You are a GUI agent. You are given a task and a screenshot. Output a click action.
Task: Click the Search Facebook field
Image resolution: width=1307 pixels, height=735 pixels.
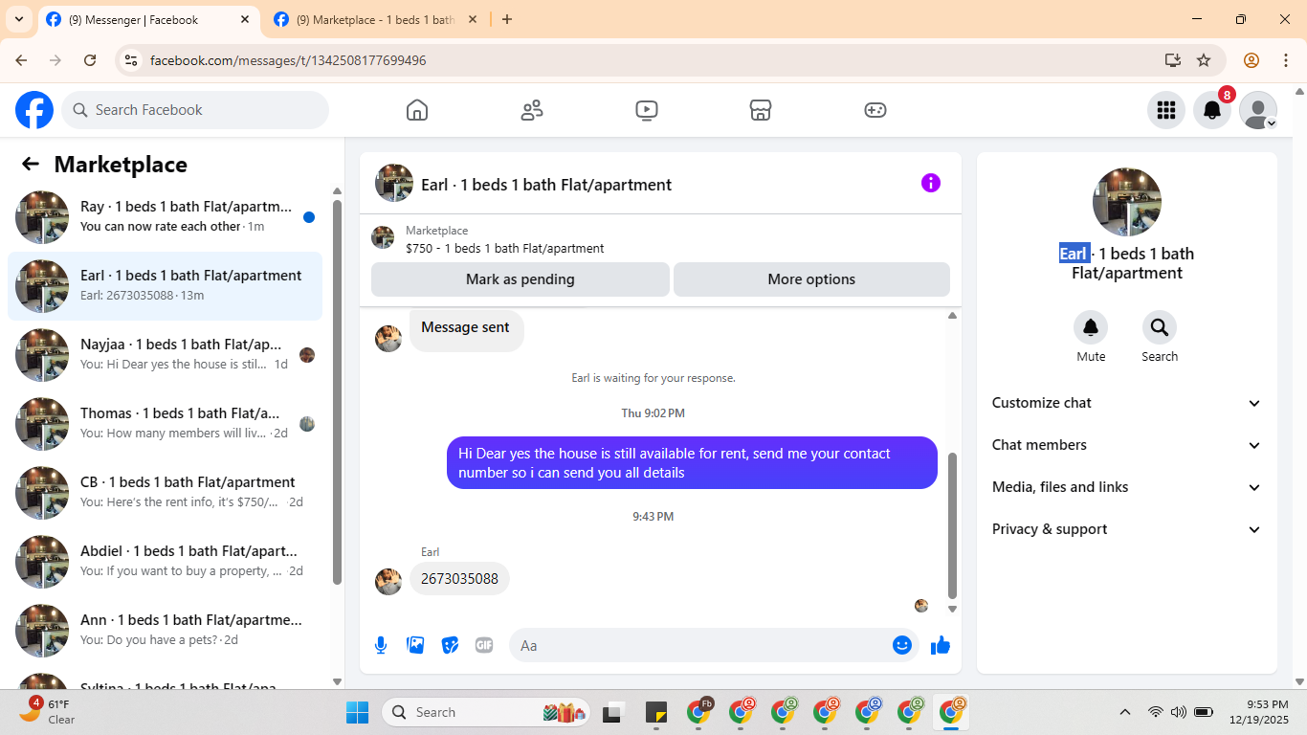click(x=195, y=110)
